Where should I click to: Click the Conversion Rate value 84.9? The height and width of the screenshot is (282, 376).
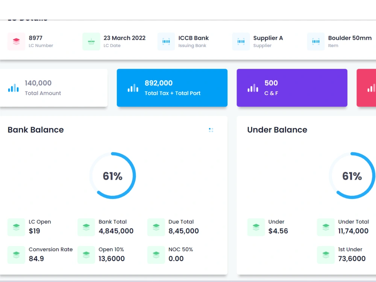(36, 259)
